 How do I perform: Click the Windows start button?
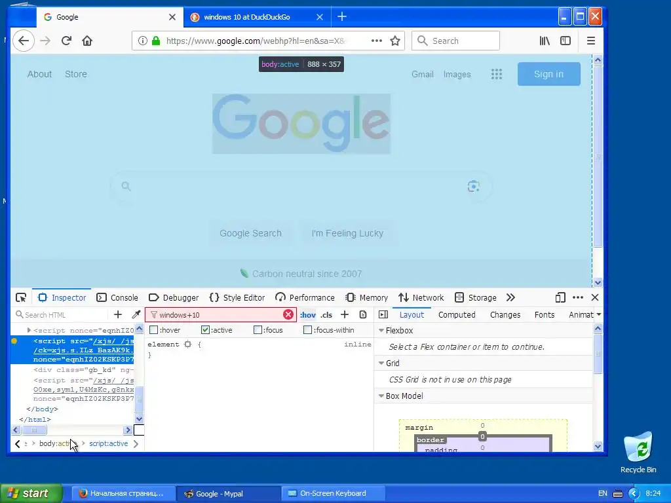point(31,493)
